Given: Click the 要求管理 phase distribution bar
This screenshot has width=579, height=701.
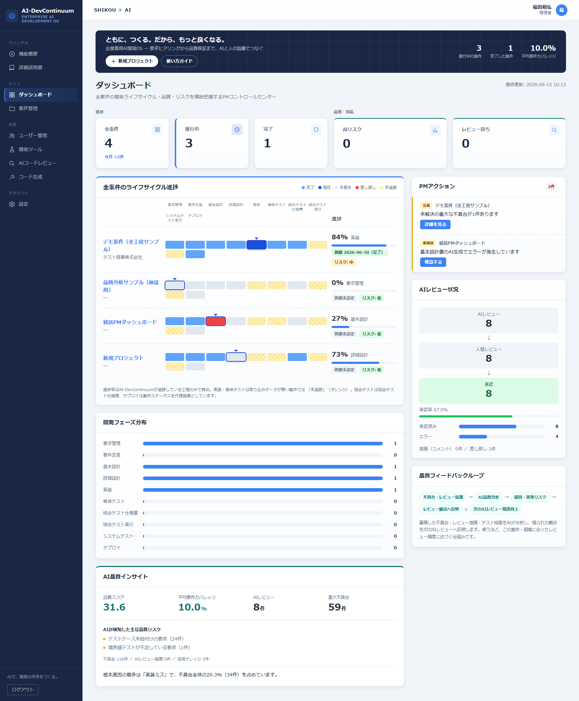Looking at the screenshot, I should (x=263, y=444).
